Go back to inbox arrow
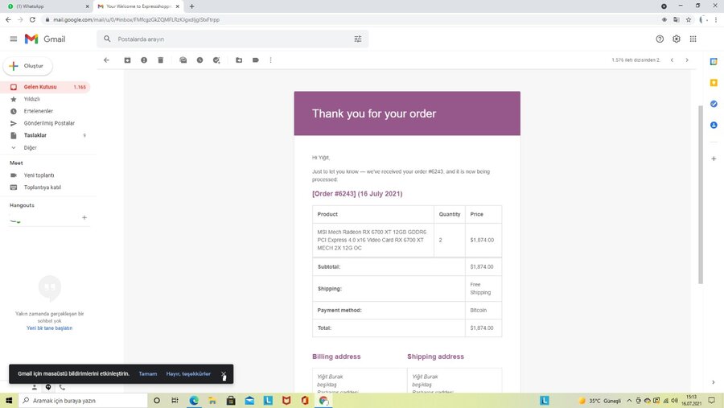This screenshot has height=408, width=724. click(x=107, y=60)
